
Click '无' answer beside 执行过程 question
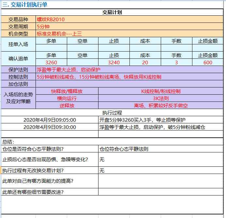161,170
